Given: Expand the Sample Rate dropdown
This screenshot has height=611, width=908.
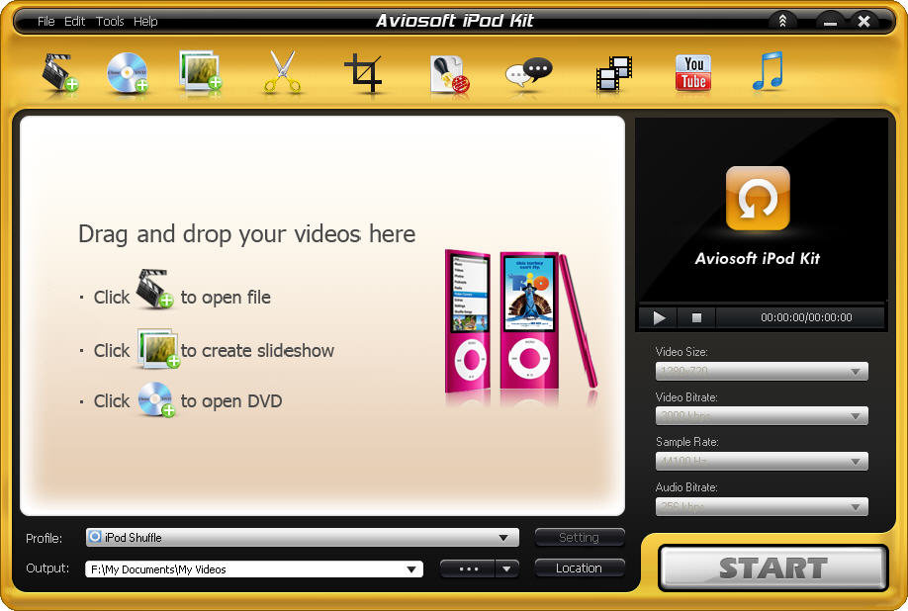Looking at the screenshot, I should pyautogui.click(x=762, y=461).
